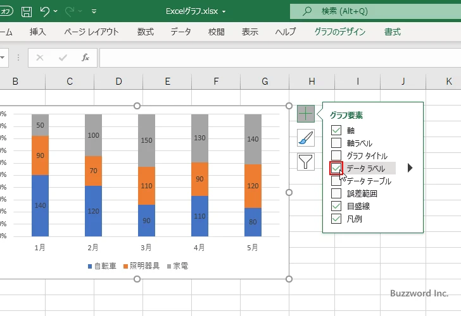Click the formula bar enter checkmark icon
The width and height of the screenshot is (461, 316).
63,58
